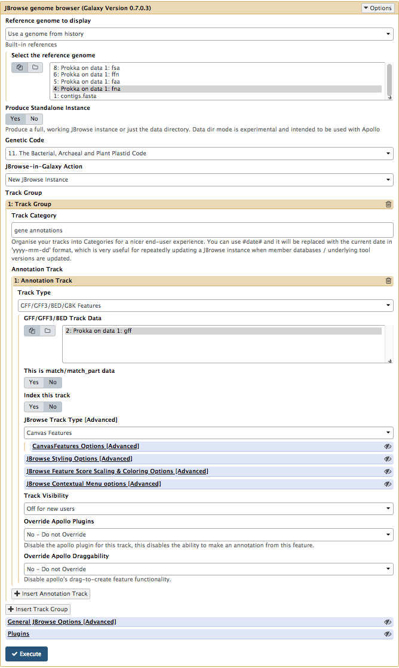Screen dimensions: 399x668
Task: Click Insert Annotation Track button
Action: 51,594
